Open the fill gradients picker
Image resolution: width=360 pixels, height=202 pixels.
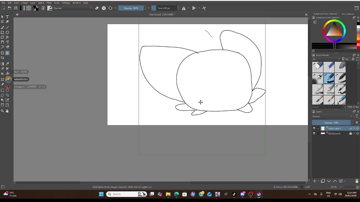point(23,8)
